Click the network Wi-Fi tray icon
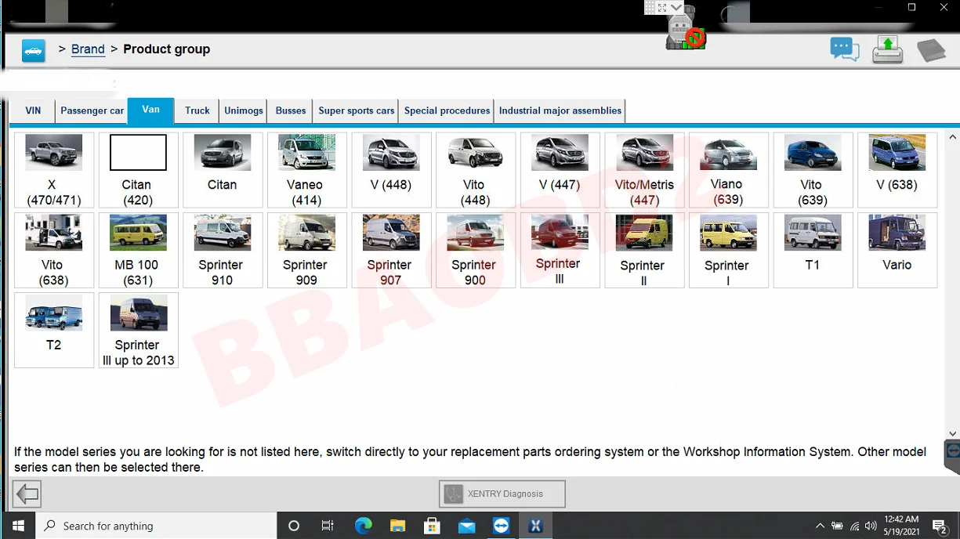Image resolution: width=960 pixels, height=539 pixels. pos(854,526)
